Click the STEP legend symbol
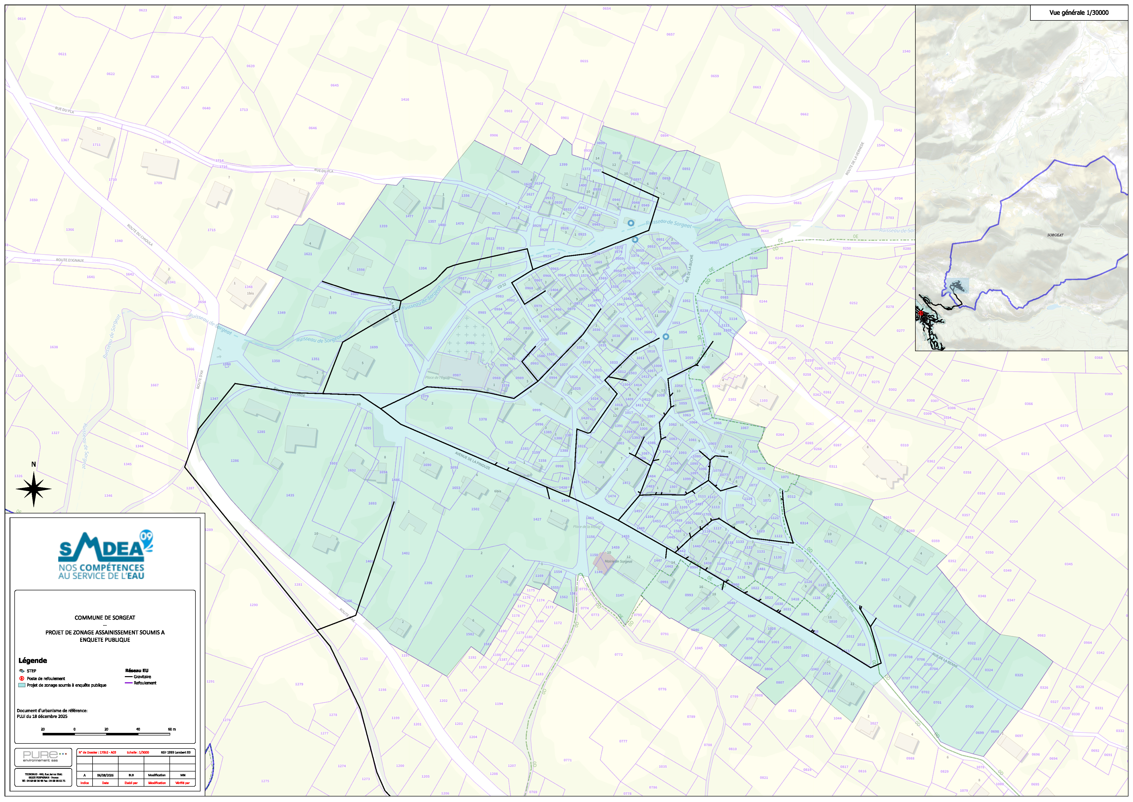 coord(22,671)
